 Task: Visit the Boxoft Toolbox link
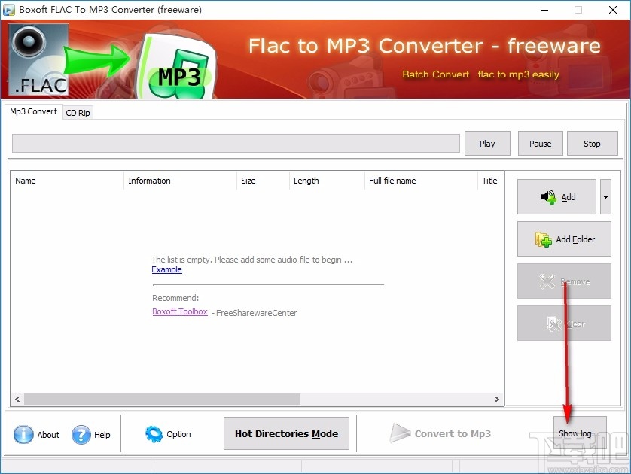(x=179, y=311)
